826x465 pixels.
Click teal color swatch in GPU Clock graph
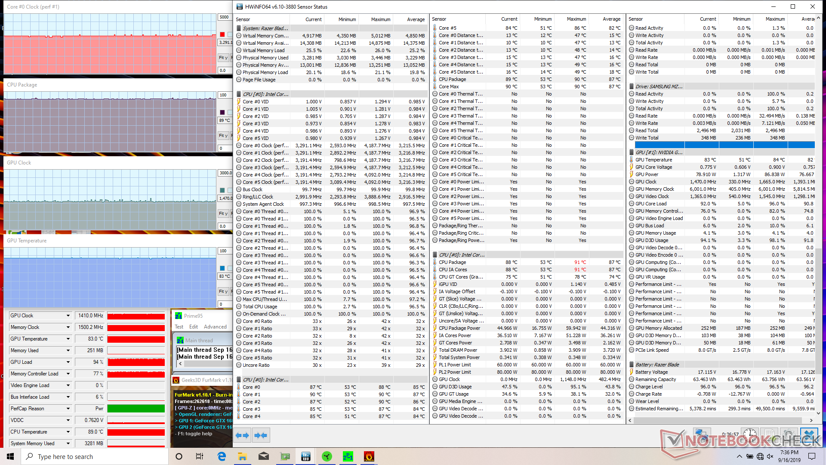pyautogui.click(x=222, y=190)
